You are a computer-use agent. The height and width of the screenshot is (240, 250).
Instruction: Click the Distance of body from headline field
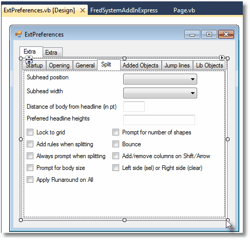point(134,107)
